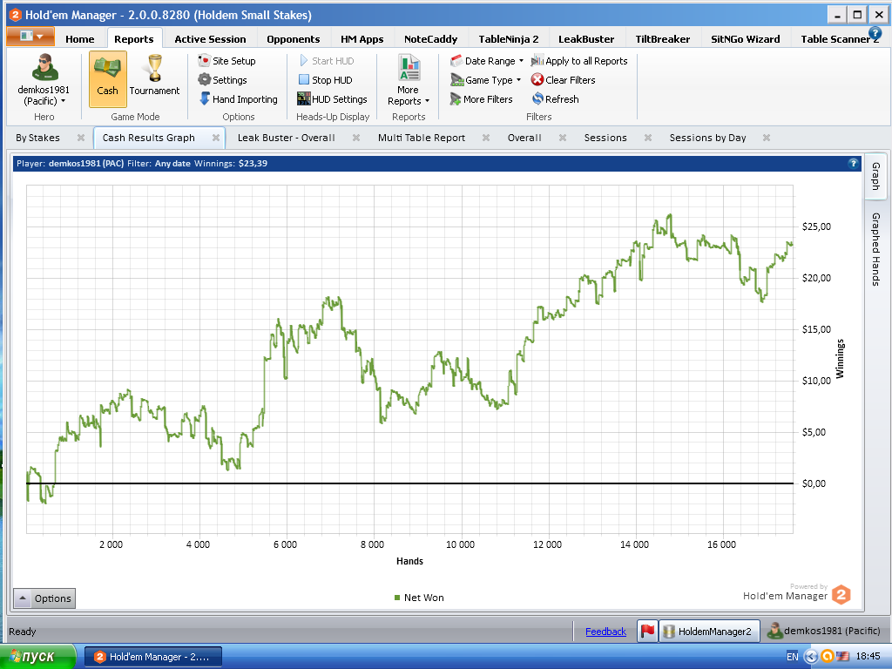Open the Home ribbon tab
The width and height of the screenshot is (892, 669).
pyautogui.click(x=79, y=38)
